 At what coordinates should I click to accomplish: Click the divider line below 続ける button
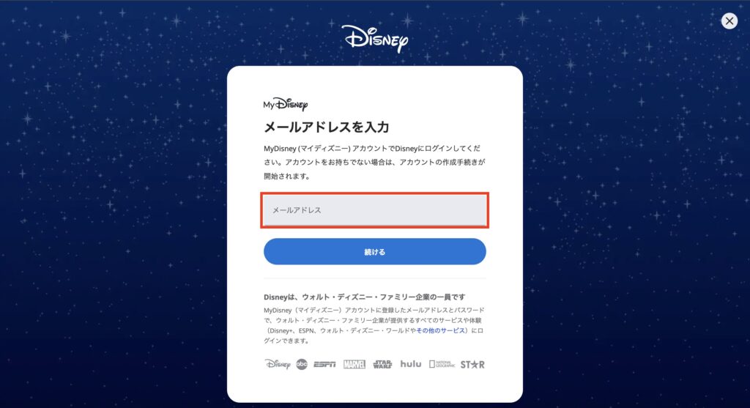coord(374,278)
